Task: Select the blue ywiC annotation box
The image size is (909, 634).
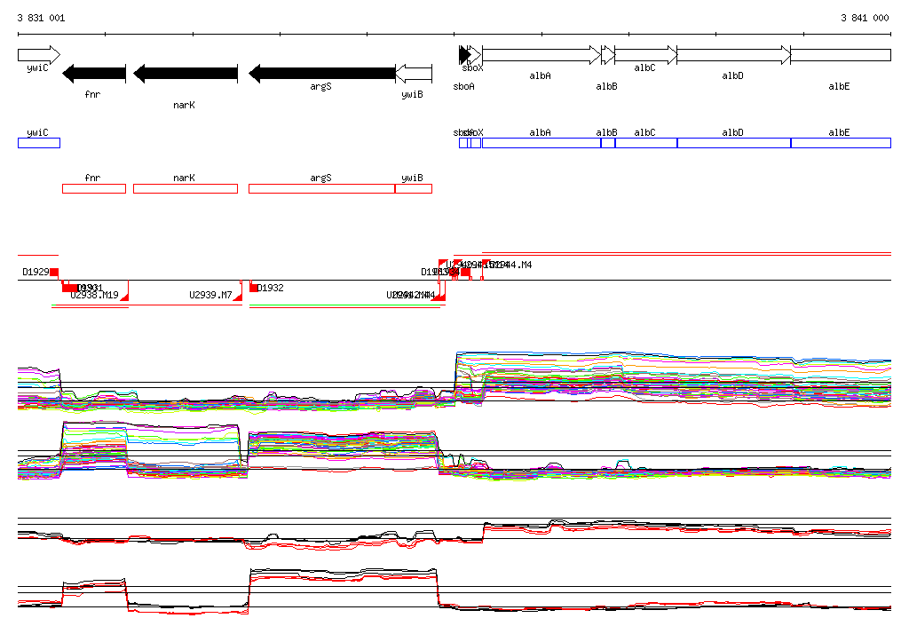Action: coord(39,143)
